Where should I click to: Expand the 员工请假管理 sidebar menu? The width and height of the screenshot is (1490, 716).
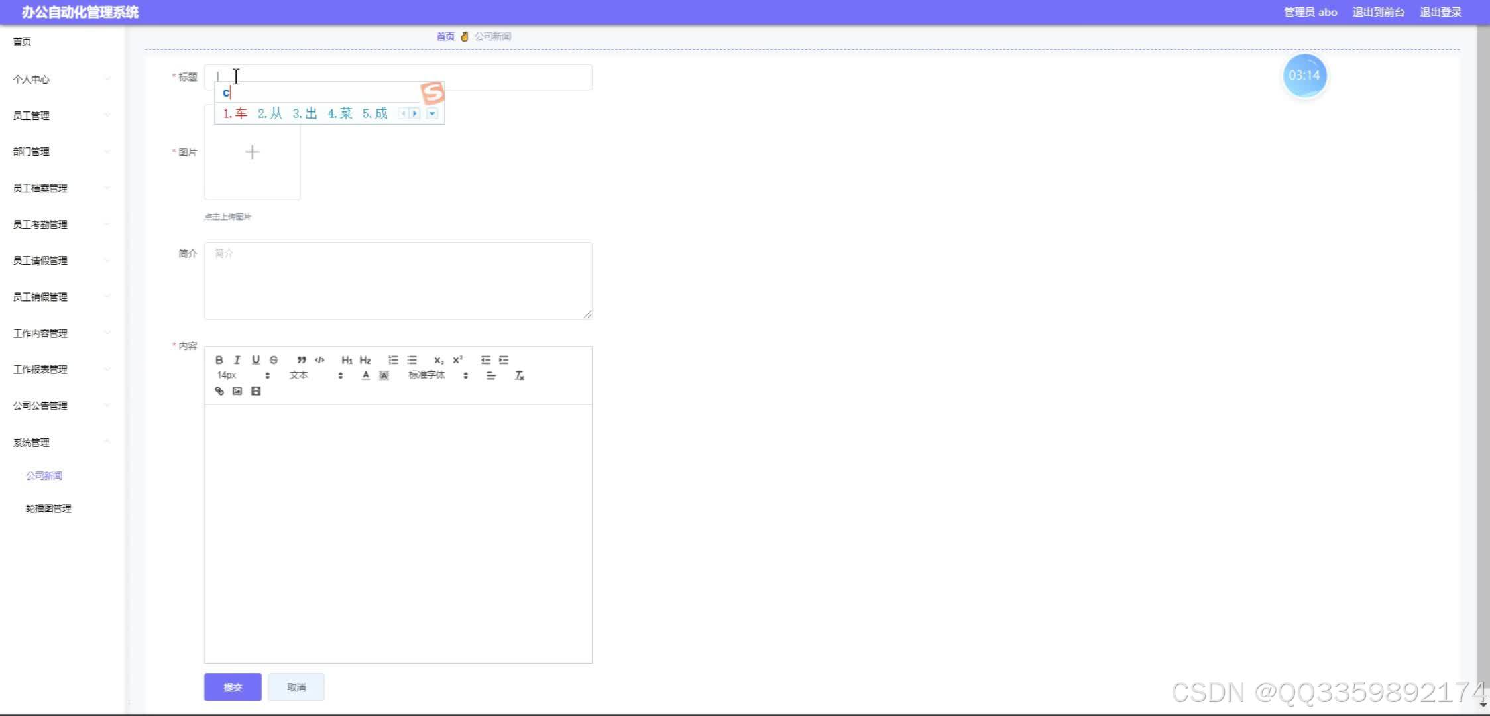61,260
